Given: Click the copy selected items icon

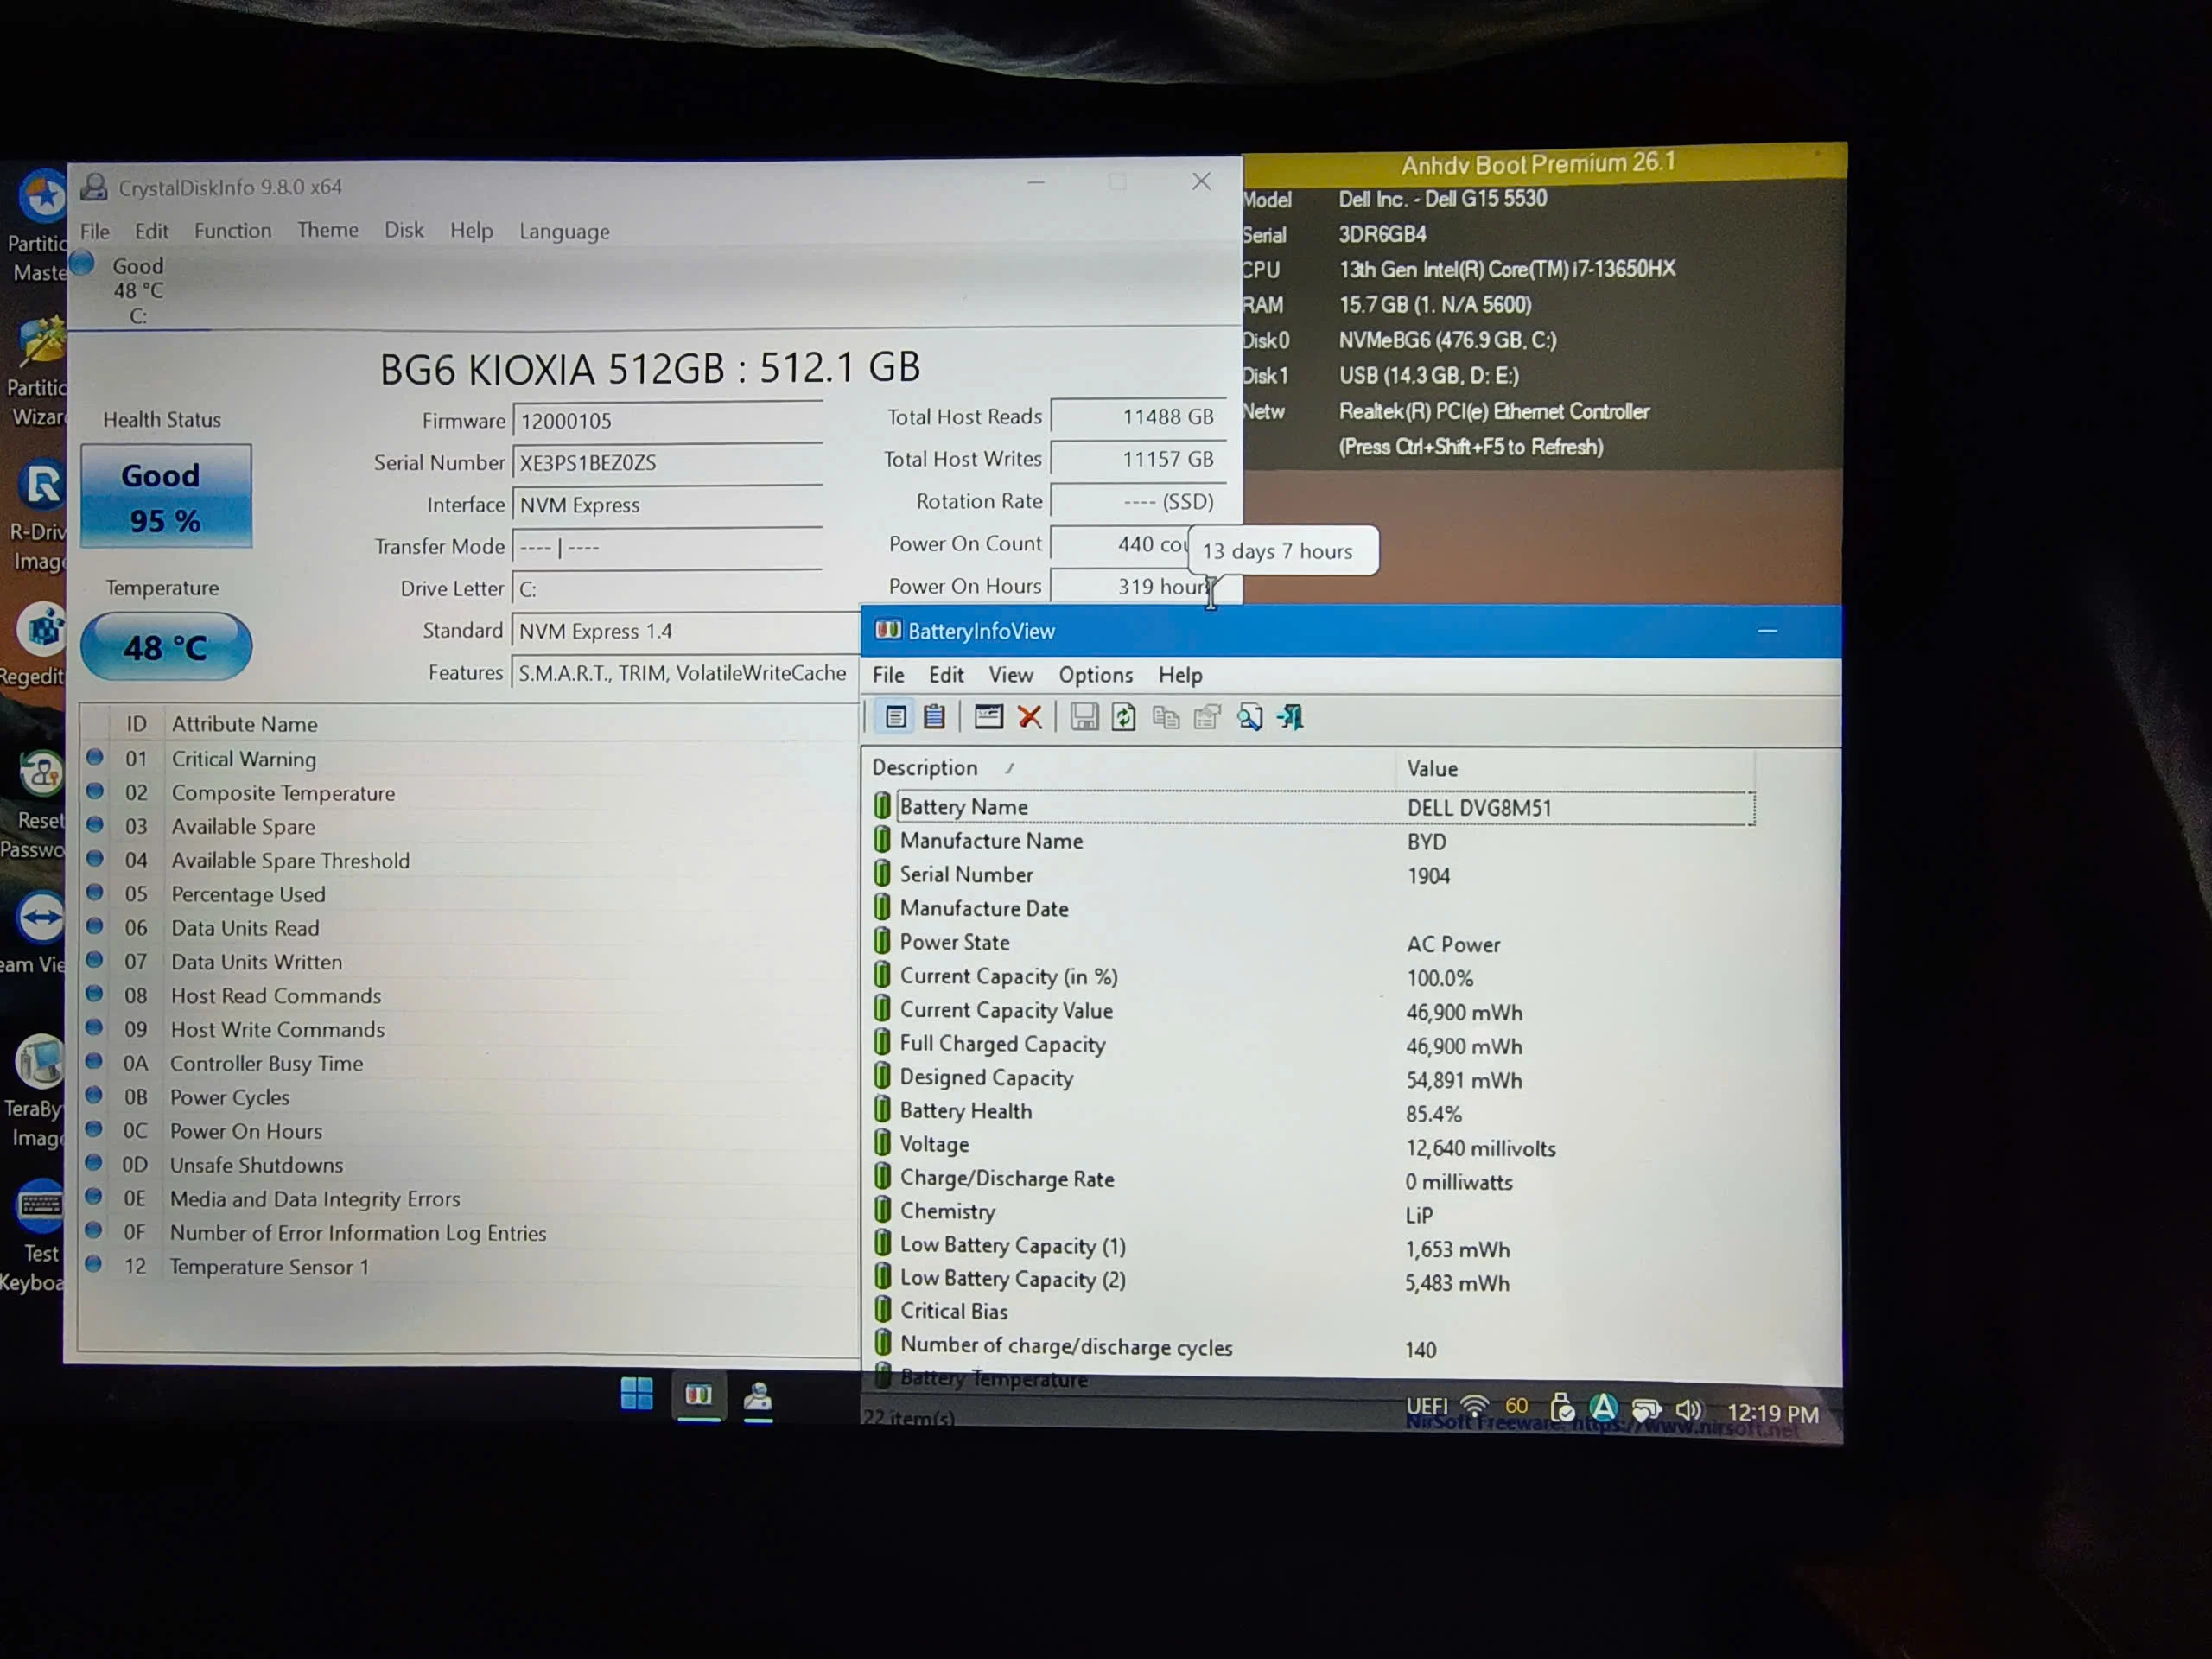Looking at the screenshot, I should 1166,716.
